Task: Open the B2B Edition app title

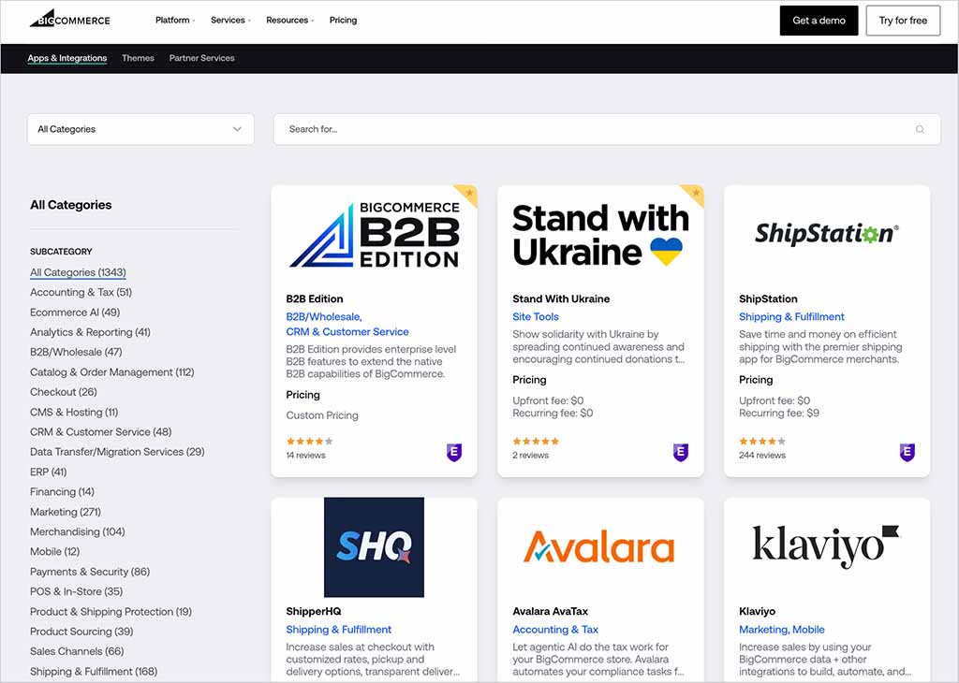Action: (x=315, y=298)
